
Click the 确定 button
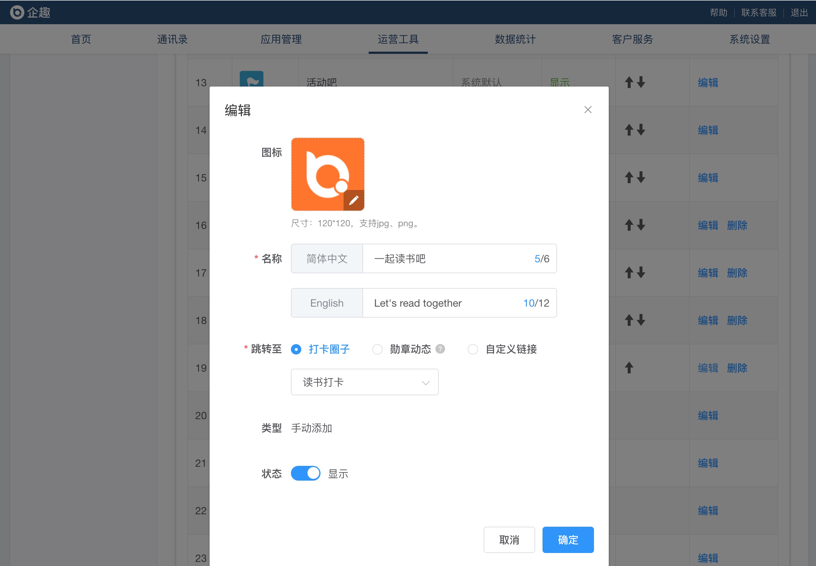pyautogui.click(x=568, y=540)
